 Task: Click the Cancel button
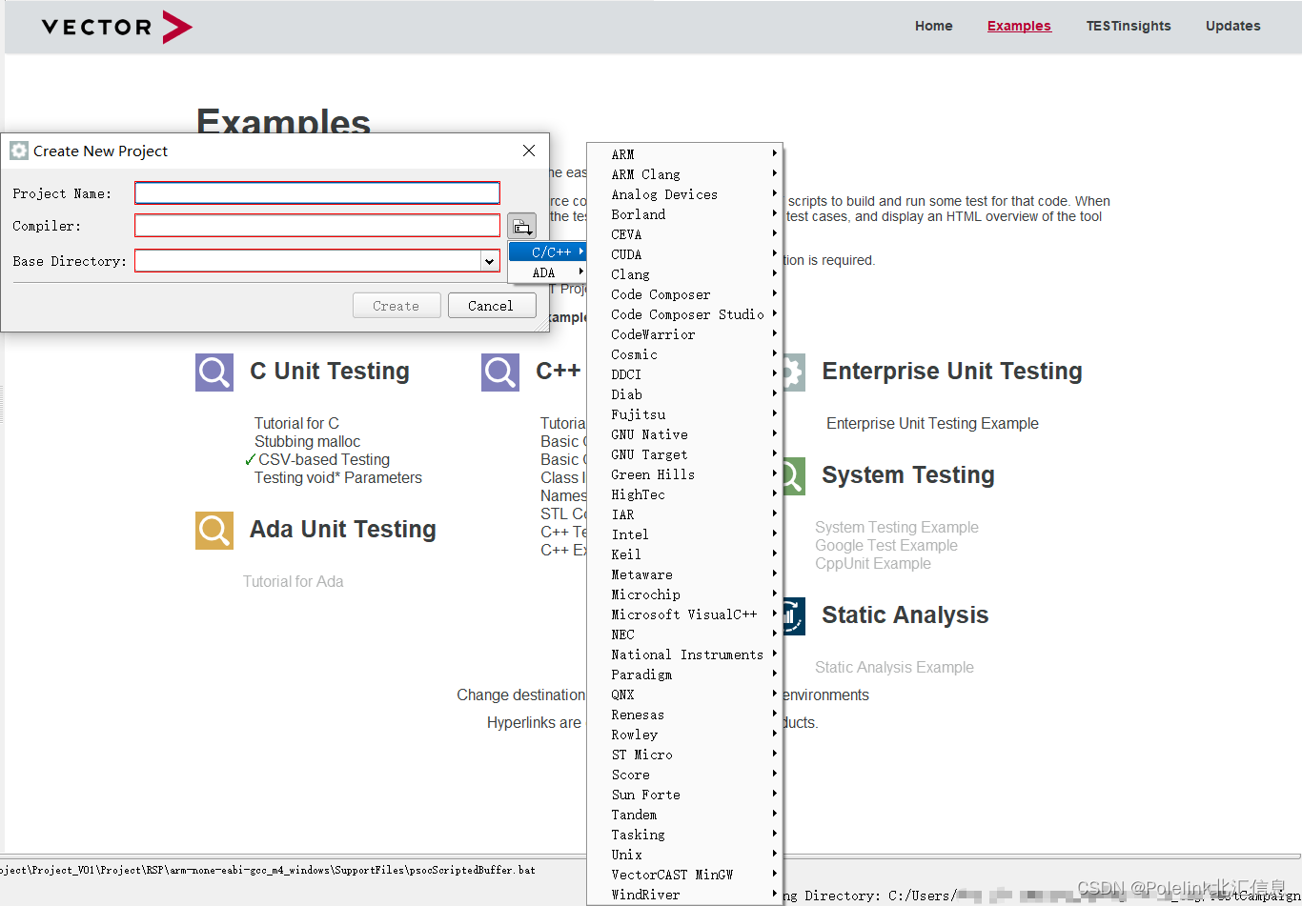pos(491,306)
